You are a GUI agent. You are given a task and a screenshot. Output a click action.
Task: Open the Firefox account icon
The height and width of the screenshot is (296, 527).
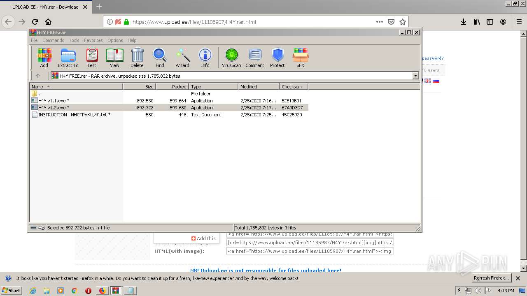pos(503,22)
